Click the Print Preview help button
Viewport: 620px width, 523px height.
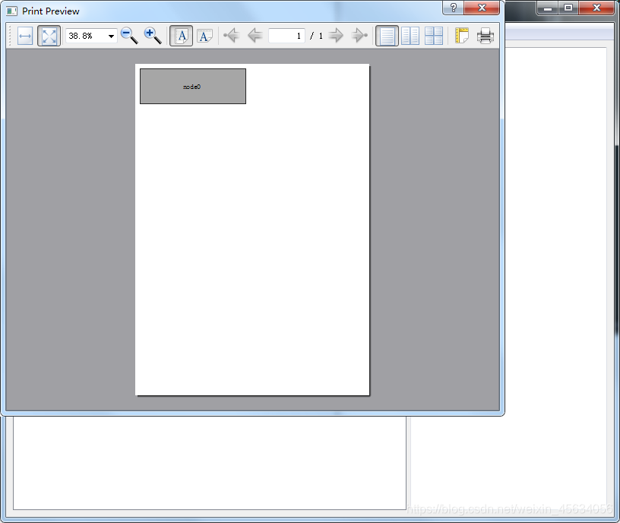(453, 8)
